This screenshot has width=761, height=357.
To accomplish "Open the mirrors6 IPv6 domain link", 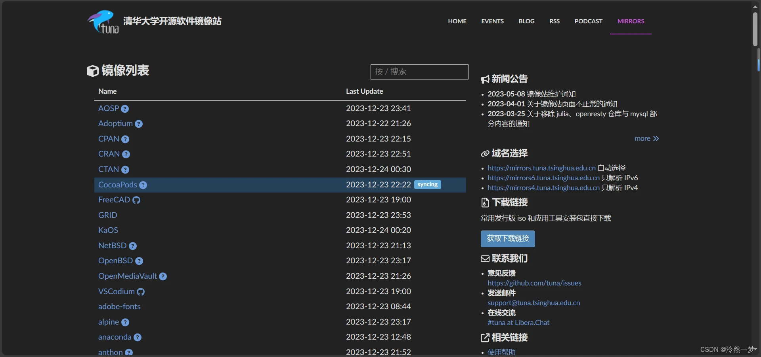I will coord(543,178).
